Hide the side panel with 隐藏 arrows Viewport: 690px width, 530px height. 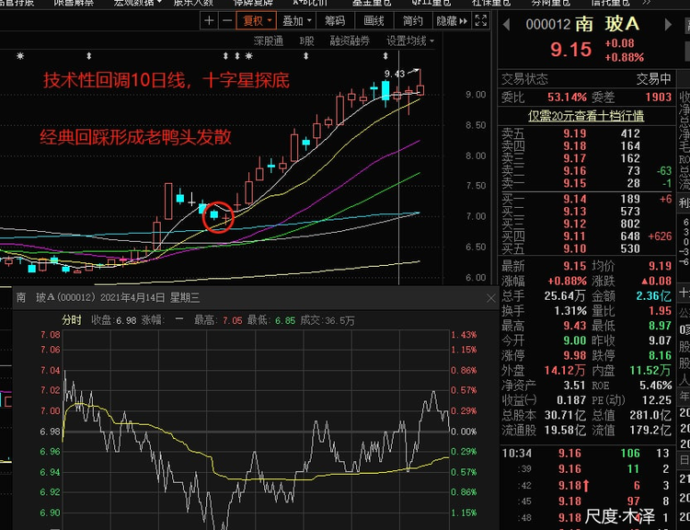[452, 20]
